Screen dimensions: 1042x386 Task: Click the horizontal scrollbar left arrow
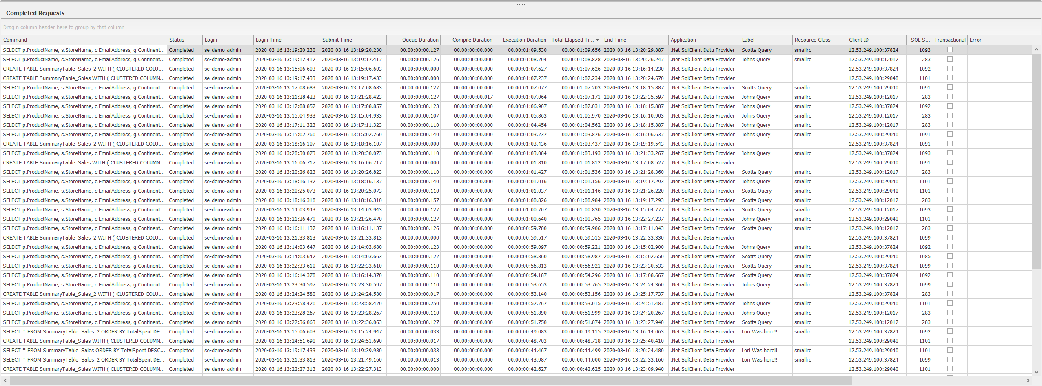(5, 381)
